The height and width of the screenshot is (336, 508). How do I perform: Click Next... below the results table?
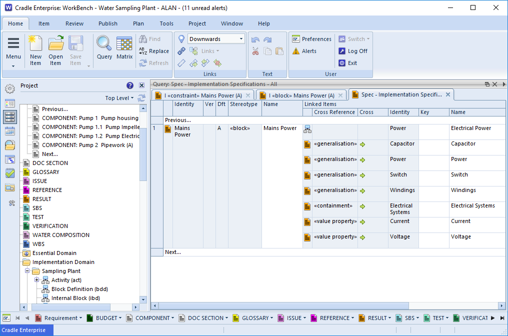(x=173, y=252)
